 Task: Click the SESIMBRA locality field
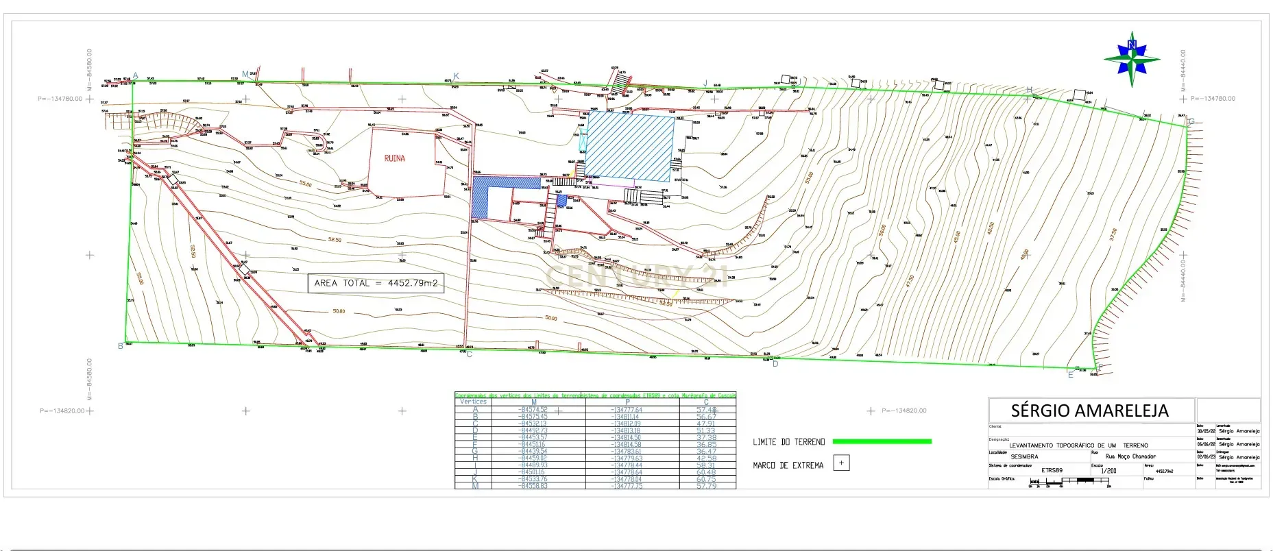pyautogui.click(x=1024, y=456)
